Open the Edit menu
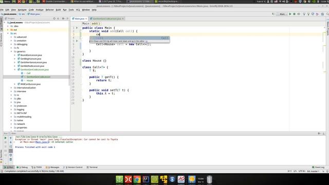The image size is (329, 185). click(x=7, y=10)
